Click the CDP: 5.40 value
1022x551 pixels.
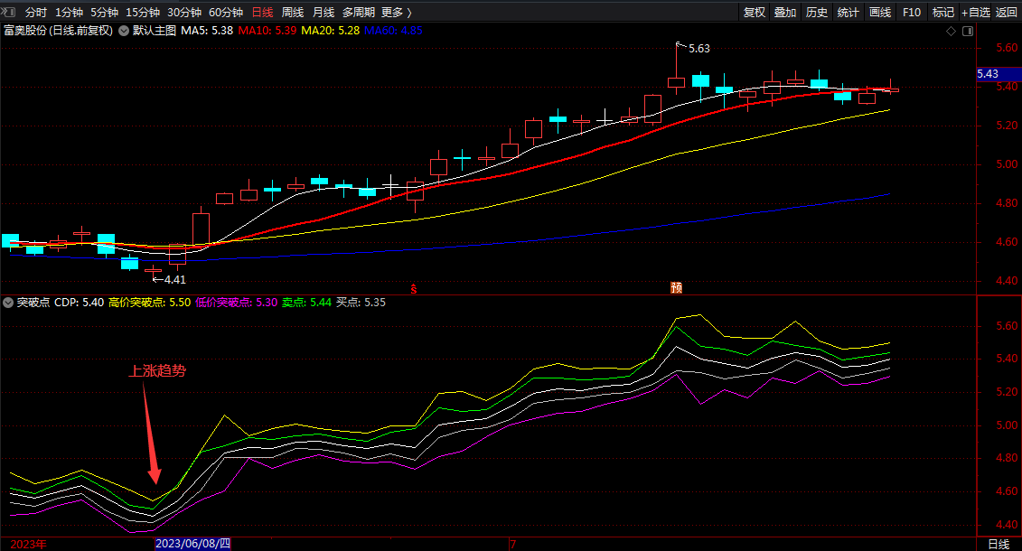(x=79, y=303)
